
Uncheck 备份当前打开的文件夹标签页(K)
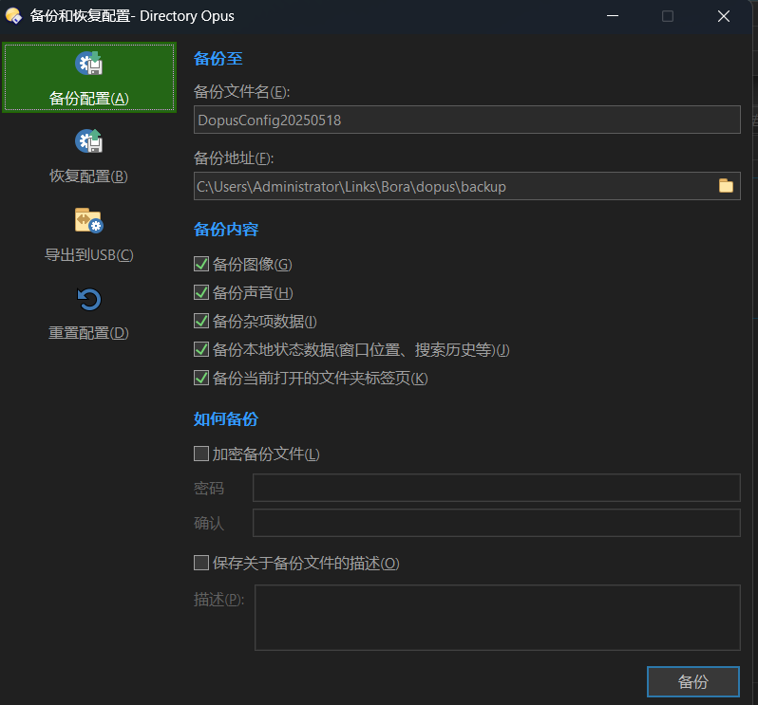coord(201,378)
